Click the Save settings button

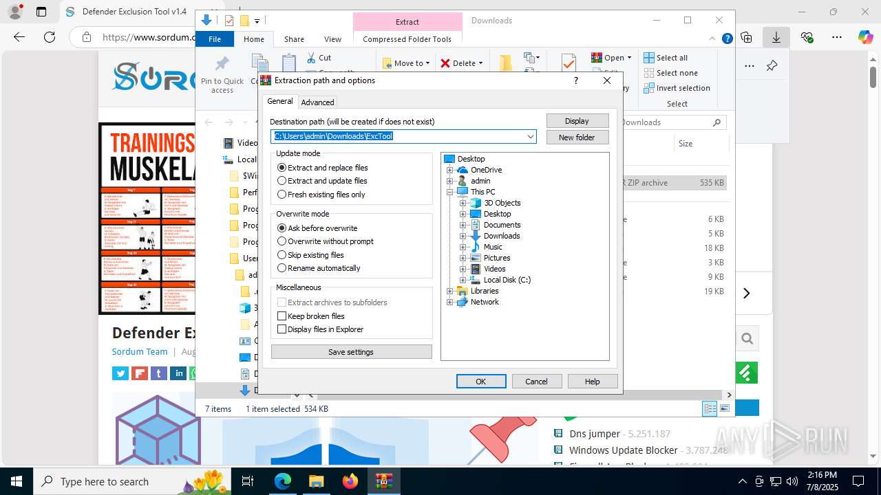coord(351,352)
